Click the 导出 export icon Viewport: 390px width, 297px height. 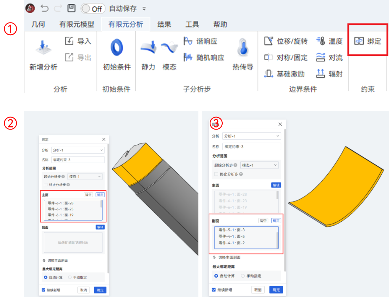point(69,57)
